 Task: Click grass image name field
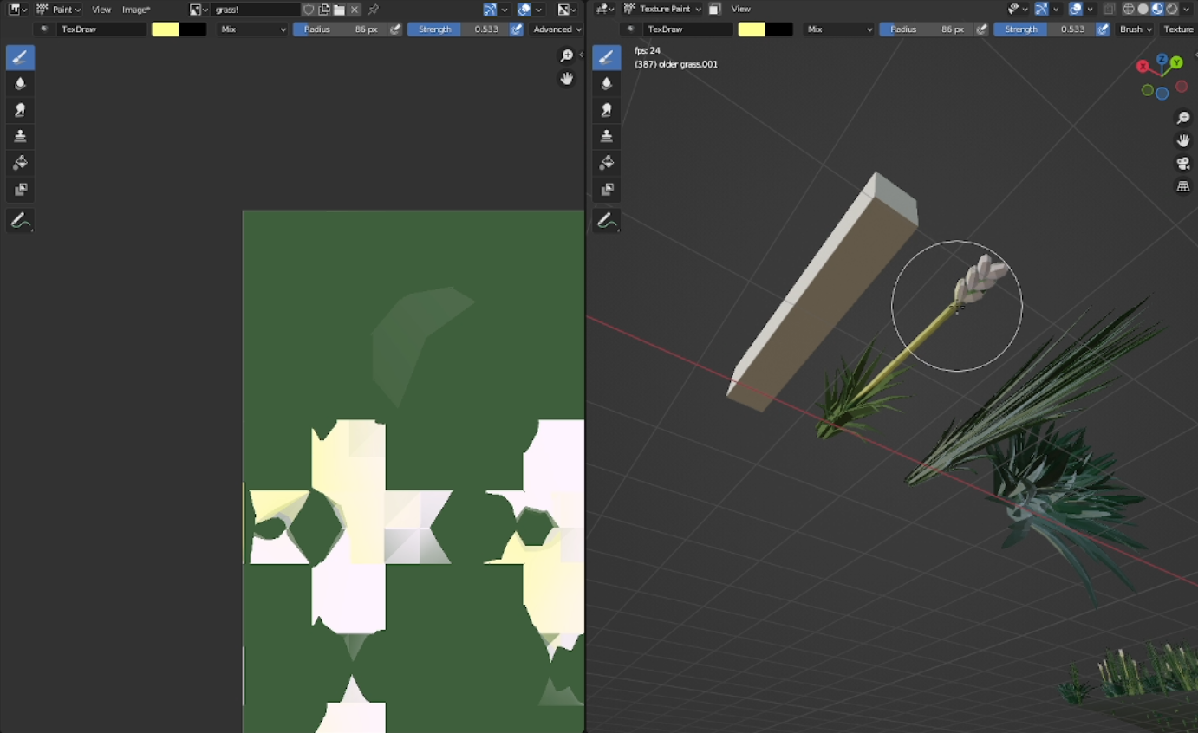coord(256,10)
